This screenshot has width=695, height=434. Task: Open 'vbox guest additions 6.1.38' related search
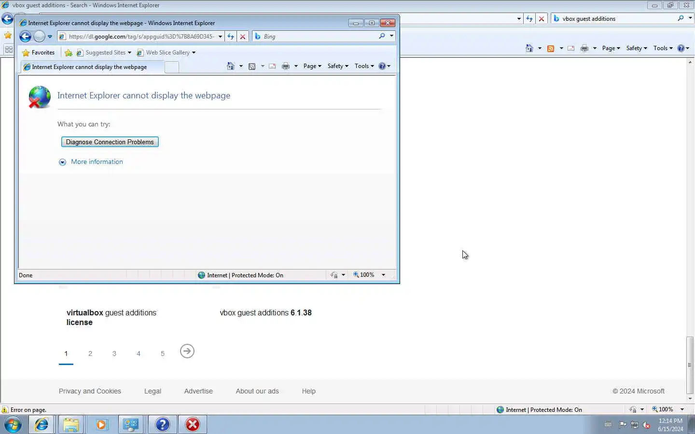(266, 313)
